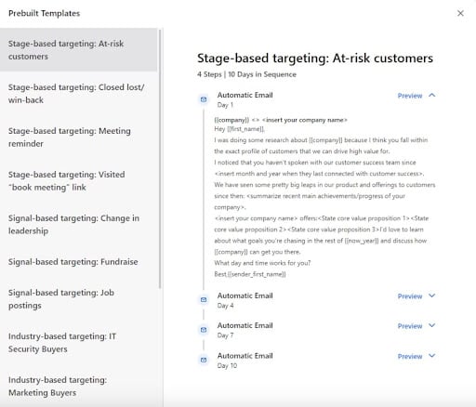Expand the Day 7 email chevron

pyautogui.click(x=432, y=325)
